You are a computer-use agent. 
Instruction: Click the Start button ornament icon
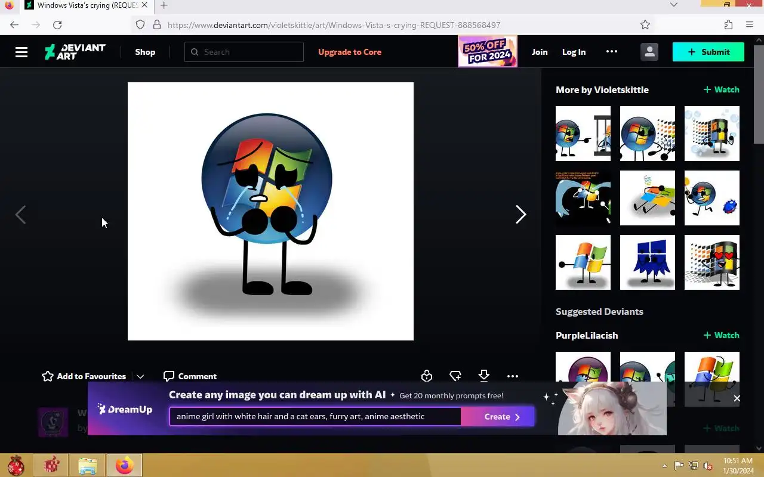16,465
